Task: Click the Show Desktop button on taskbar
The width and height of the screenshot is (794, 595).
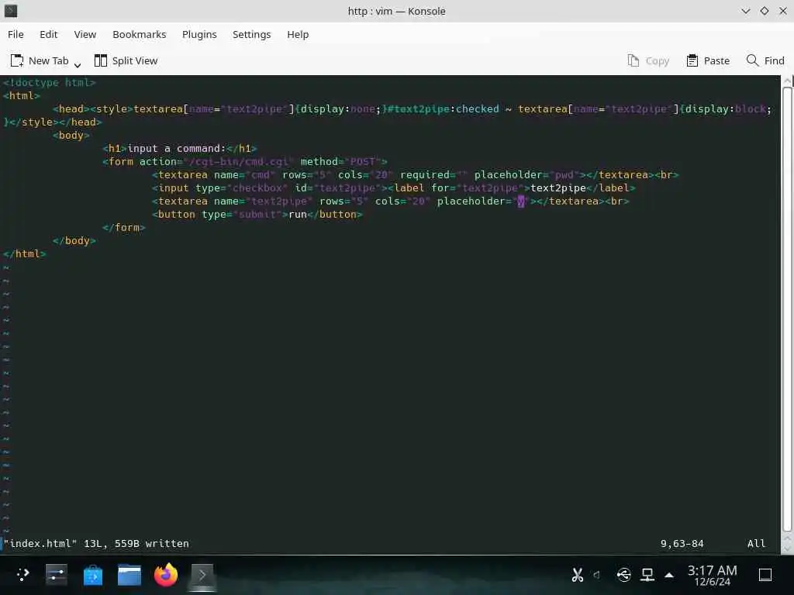Action: [765, 575]
